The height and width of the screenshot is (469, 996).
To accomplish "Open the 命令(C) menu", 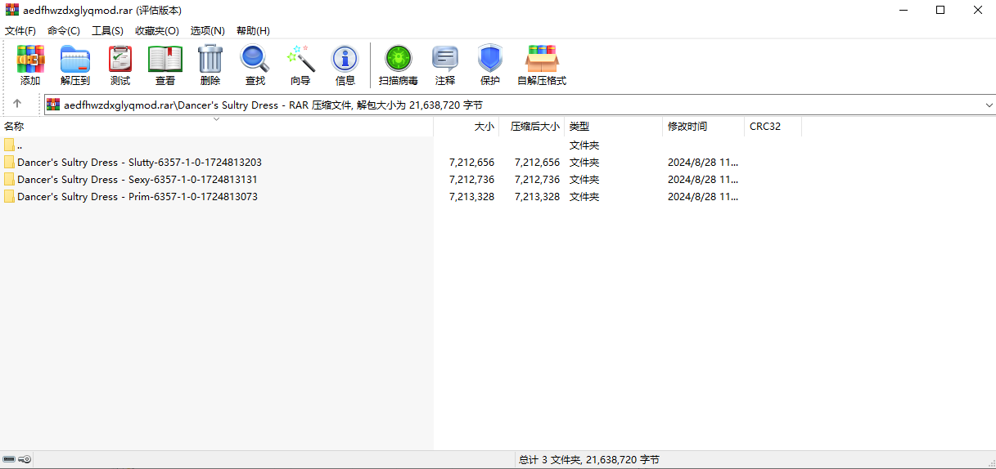I will pyautogui.click(x=64, y=30).
